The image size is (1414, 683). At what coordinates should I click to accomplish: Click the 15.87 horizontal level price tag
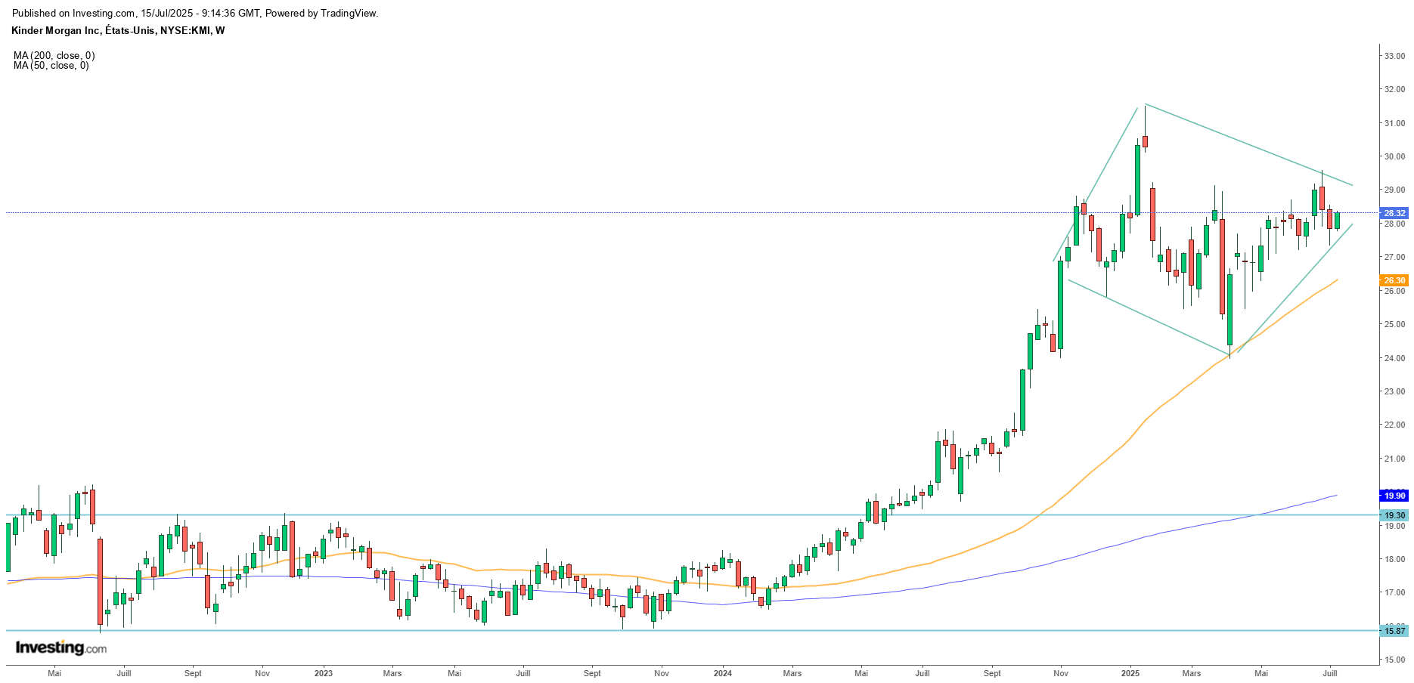tap(1394, 631)
